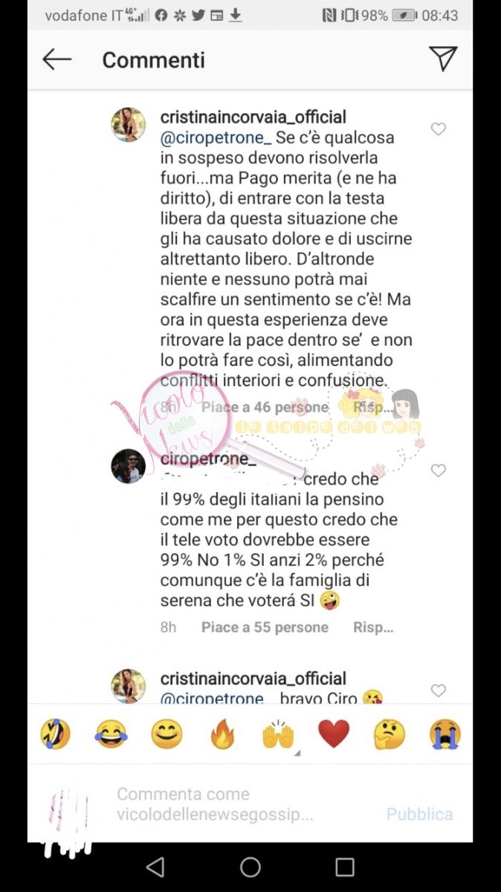The width and height of the screenshot is (501, 892).
Task: Insert the rolling laughing emoji
Action: 55,734
